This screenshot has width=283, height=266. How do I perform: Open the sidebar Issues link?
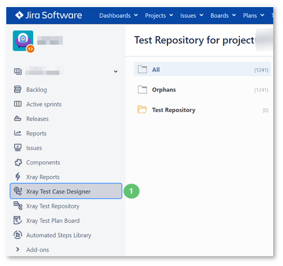coord(34,148)
